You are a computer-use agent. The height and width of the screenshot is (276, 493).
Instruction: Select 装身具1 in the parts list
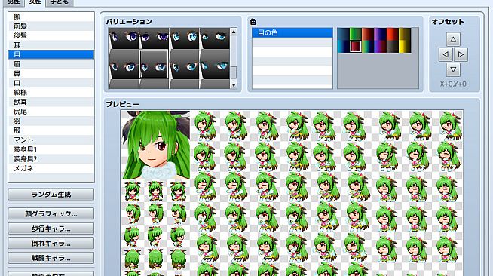(51, 149)
